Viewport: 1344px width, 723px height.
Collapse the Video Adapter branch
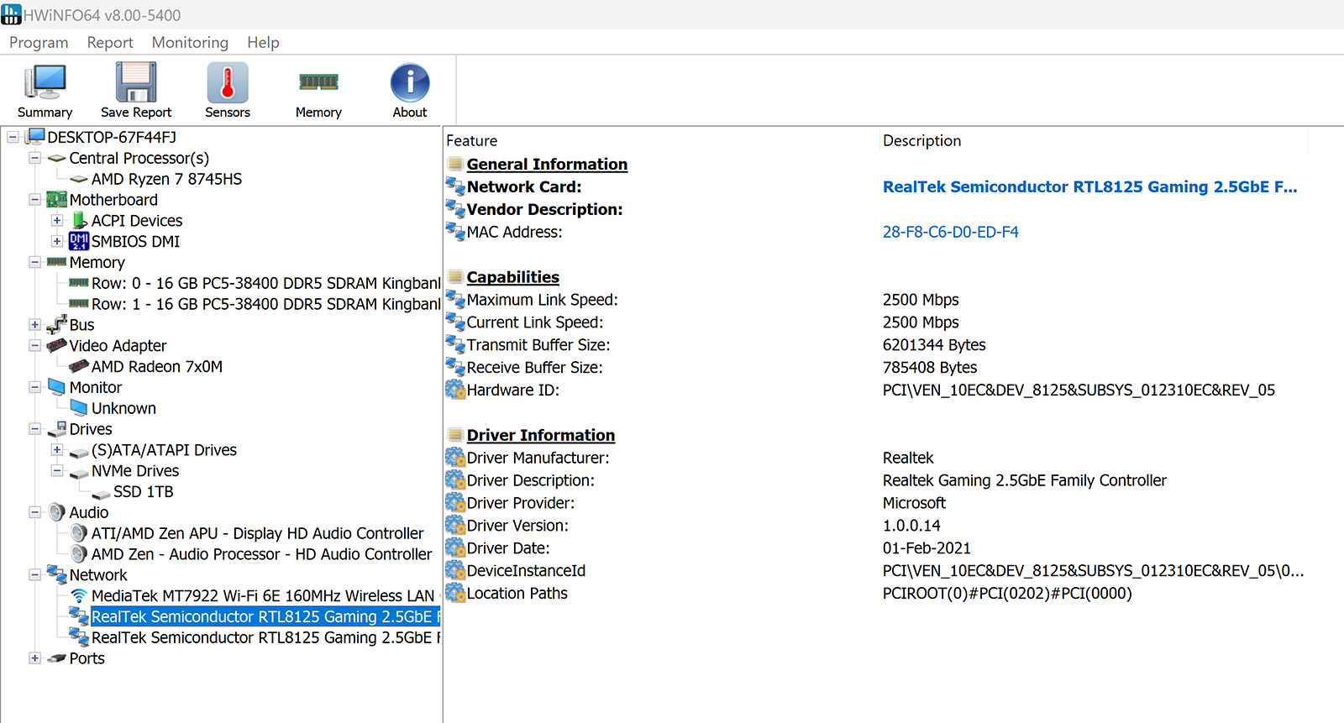pos(34,345)
